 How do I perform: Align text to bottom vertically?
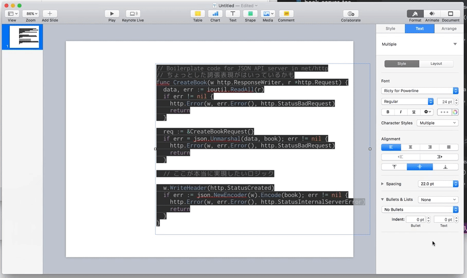[x=445, y=167]
